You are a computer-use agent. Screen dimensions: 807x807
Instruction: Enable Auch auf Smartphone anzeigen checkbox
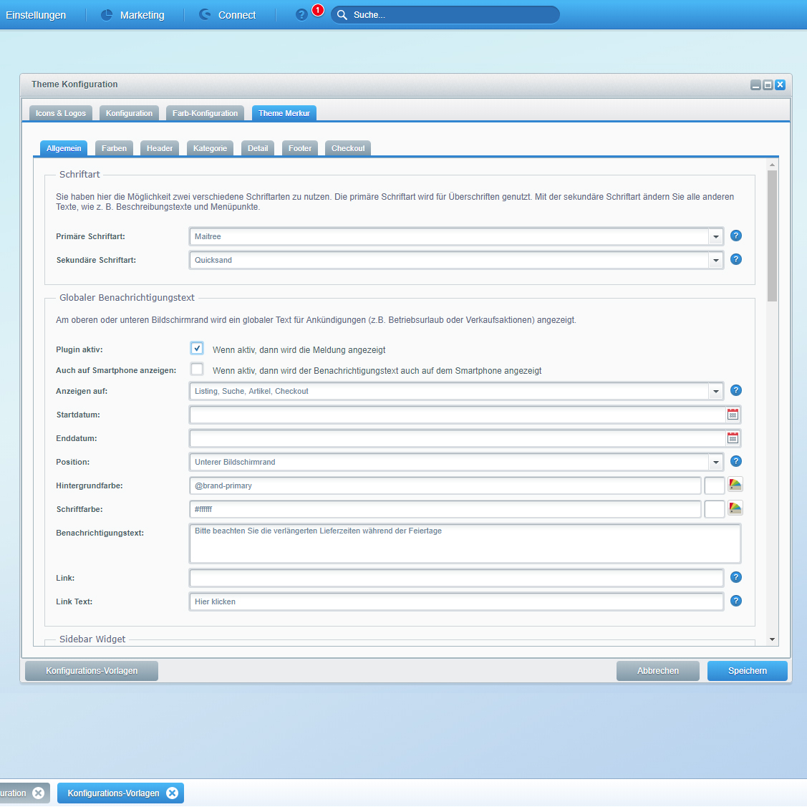197,369
